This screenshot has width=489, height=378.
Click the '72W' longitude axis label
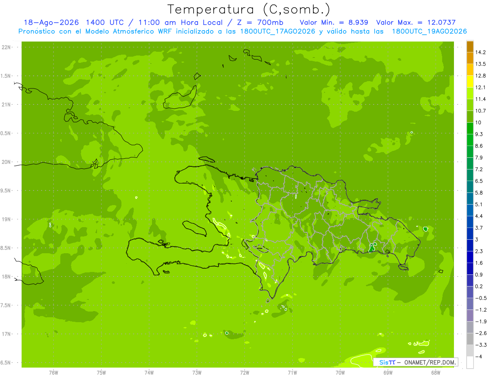point(244,372)
